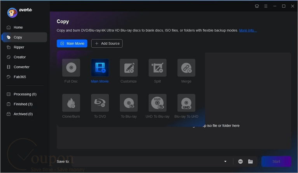
Task: Click the Save to path field
Action: coord(146,161)
